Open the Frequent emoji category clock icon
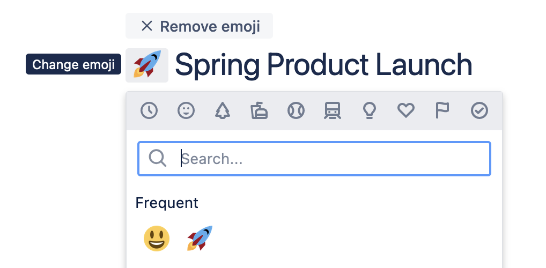 point(149,111)
